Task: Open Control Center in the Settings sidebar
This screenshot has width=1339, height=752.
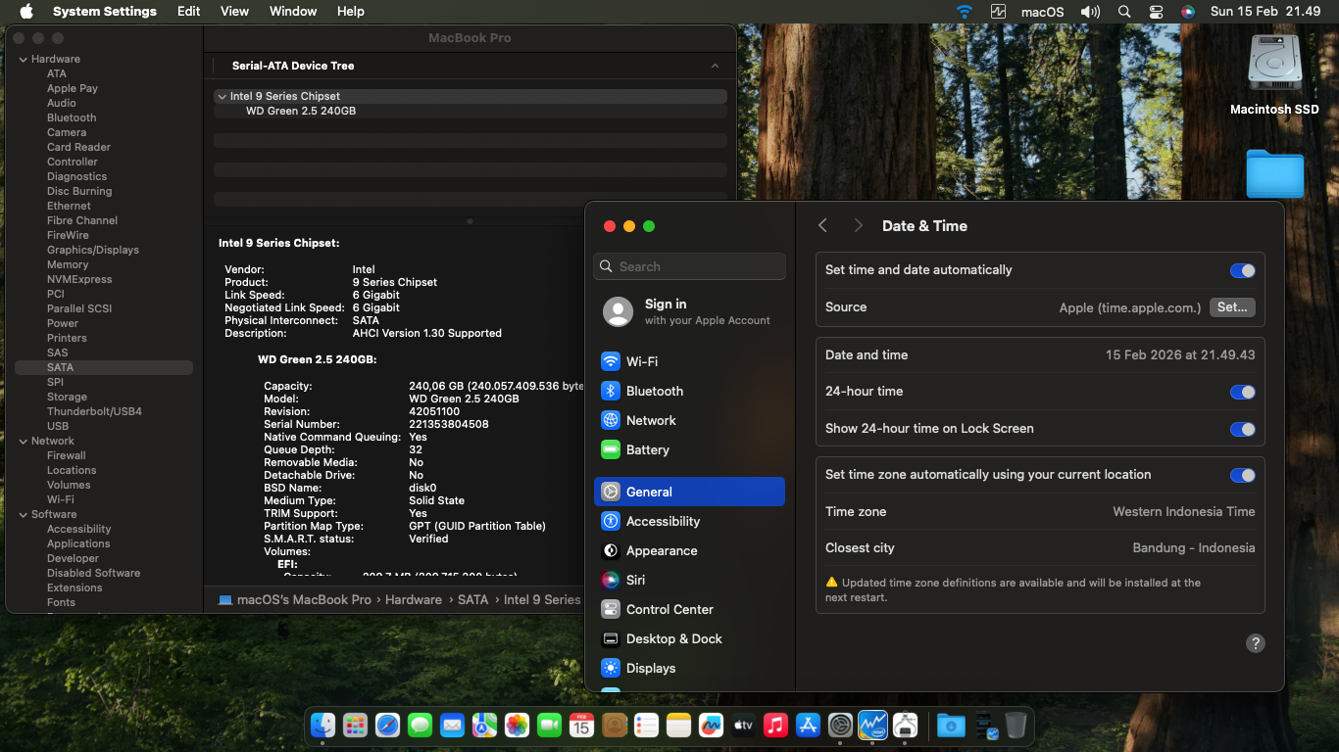Action: (x=689, y=609)
